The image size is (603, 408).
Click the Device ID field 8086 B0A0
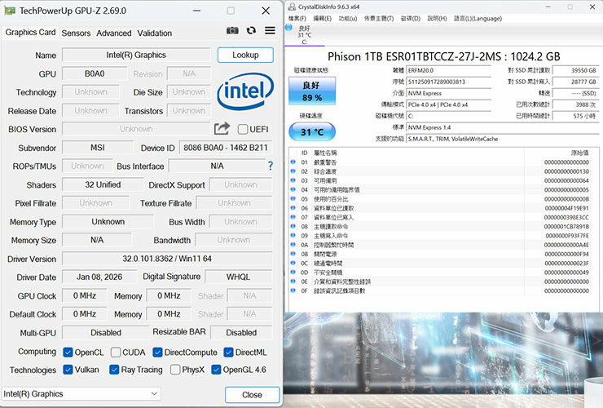pyautogui.click(x=226, y=148)
